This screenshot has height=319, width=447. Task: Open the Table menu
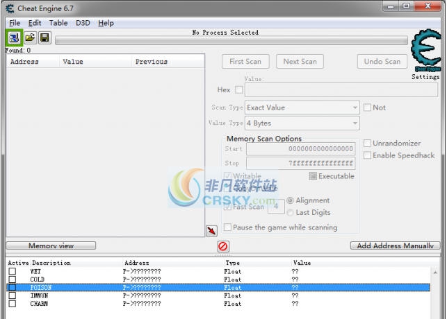58,23
